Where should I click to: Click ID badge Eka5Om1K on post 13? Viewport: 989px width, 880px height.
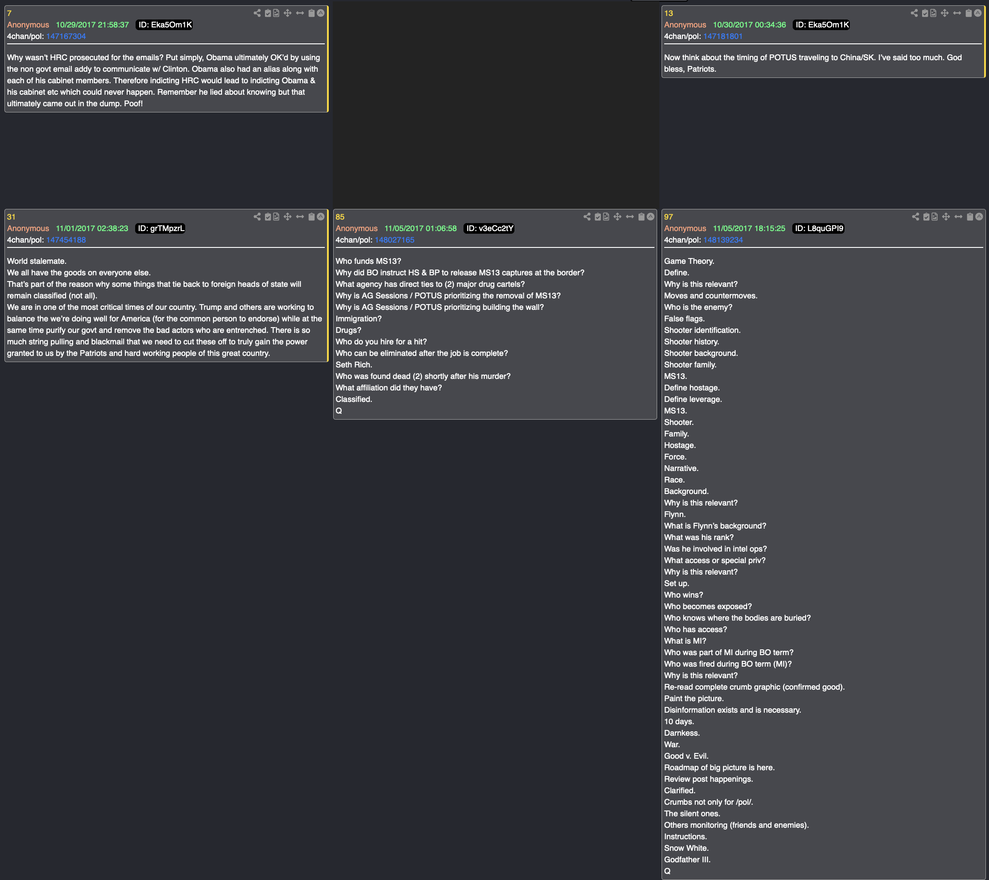[822, 25]
